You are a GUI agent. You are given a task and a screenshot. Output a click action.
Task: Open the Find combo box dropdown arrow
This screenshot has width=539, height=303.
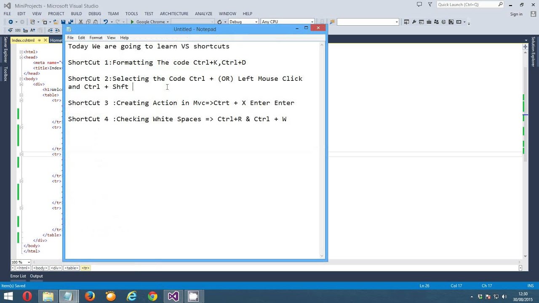pos(397,22)
